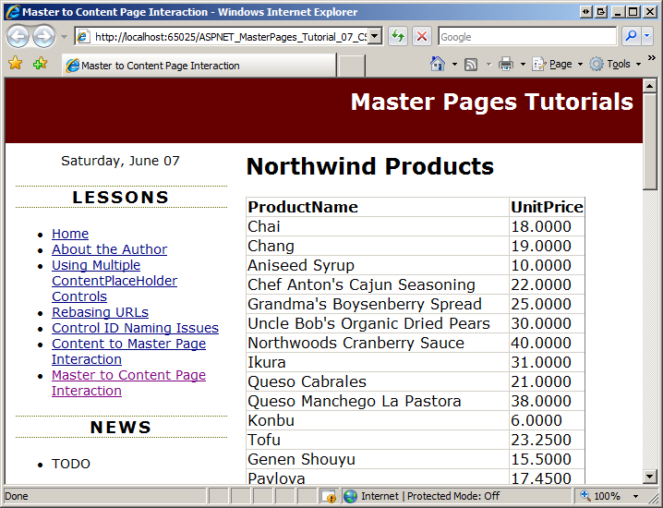Click the 6.0000 price for Konbu
663x508 pixels.
(x=548, y=420)
